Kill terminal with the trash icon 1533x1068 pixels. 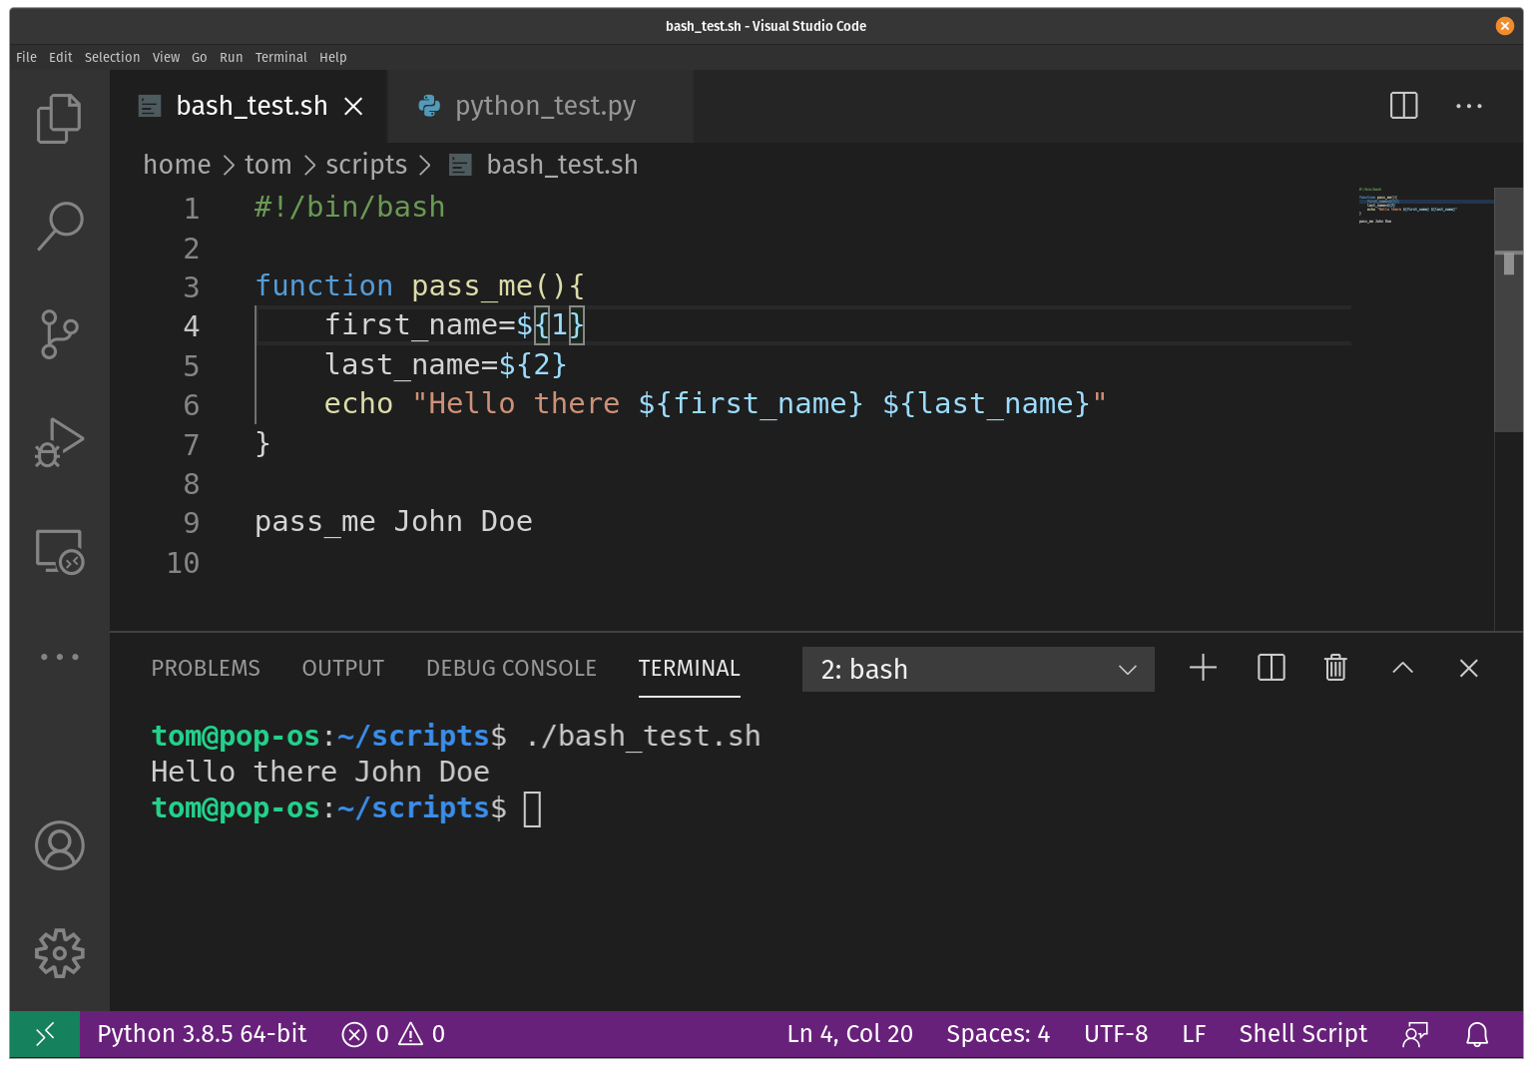1335,668
